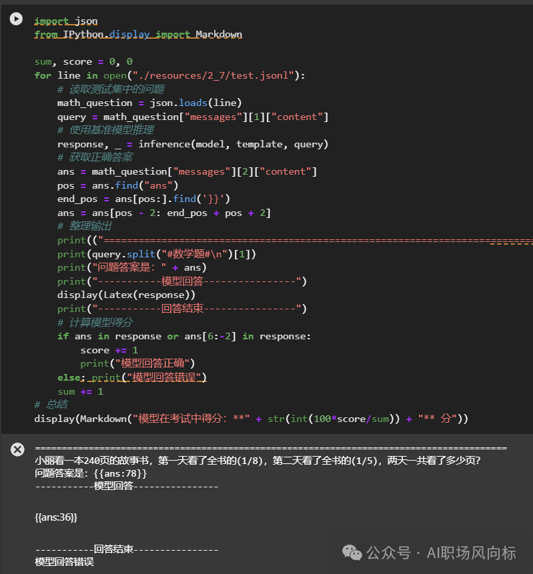The image size is (533, 574).
Task: Click the 'ans = ans[pos - 2: ...]' slice line
Action: point(163,213)
